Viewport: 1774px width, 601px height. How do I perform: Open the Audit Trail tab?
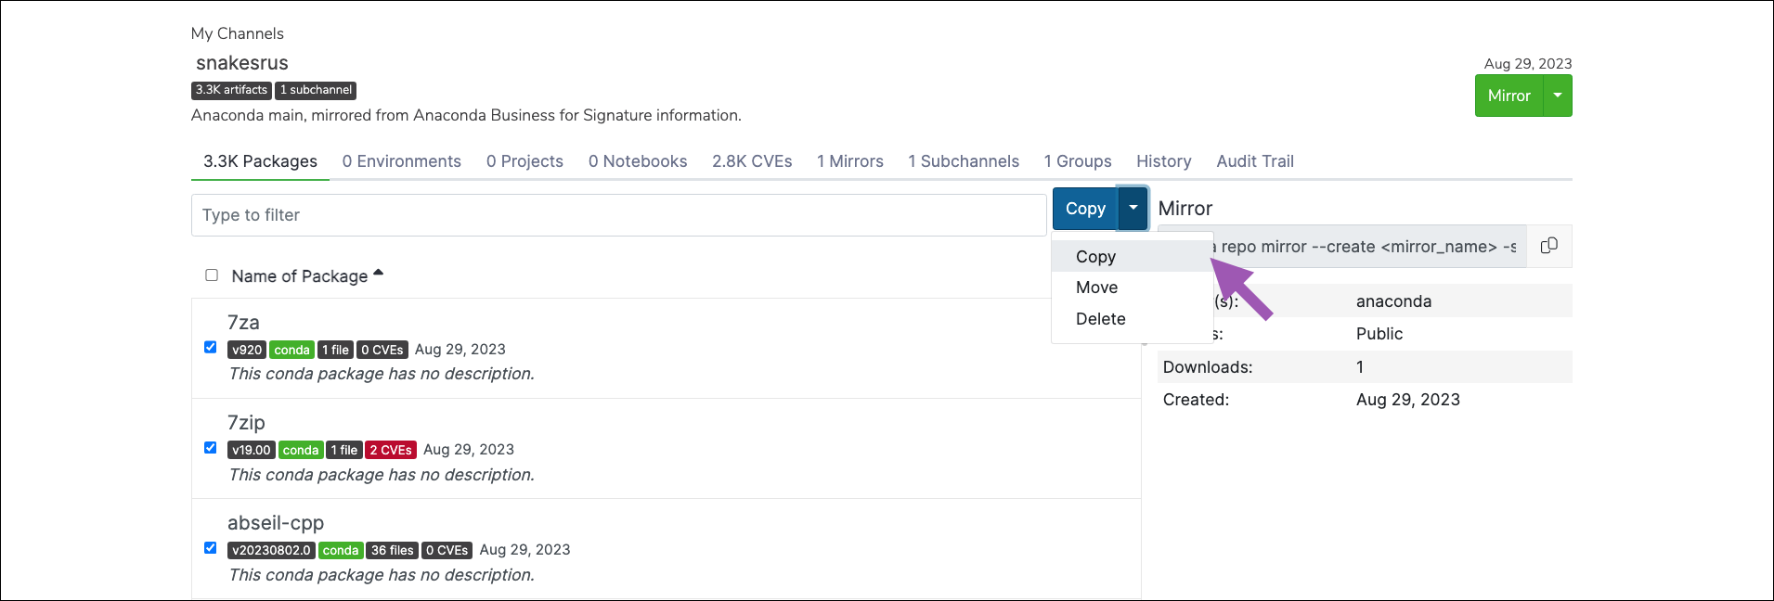click(1255, 161)
